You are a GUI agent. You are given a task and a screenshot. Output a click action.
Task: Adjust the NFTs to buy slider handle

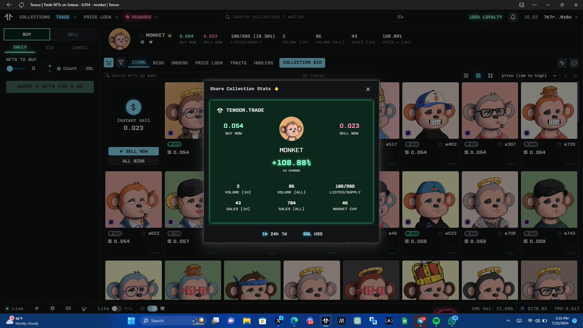[x=10, y=69]
